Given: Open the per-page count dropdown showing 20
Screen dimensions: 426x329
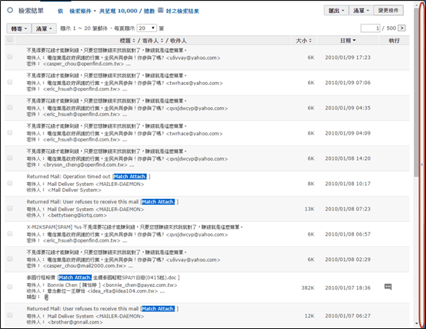Looking at the screenshot, I should (146, 28).
